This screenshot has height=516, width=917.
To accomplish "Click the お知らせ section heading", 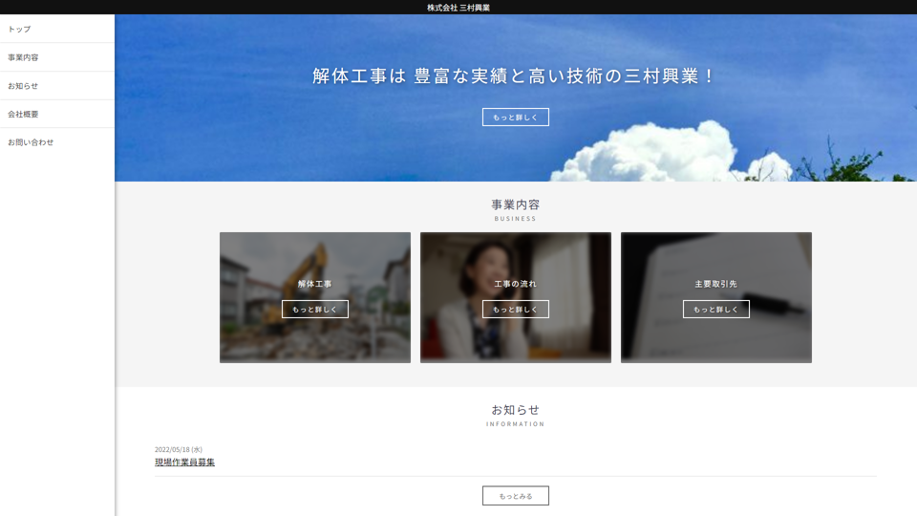I will 516,410.
